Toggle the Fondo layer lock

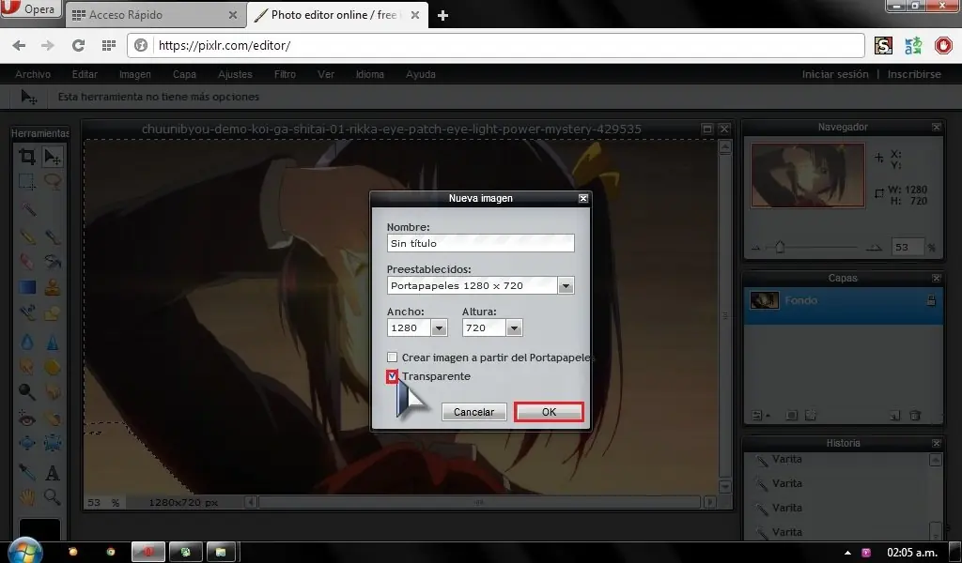point(931,300)
